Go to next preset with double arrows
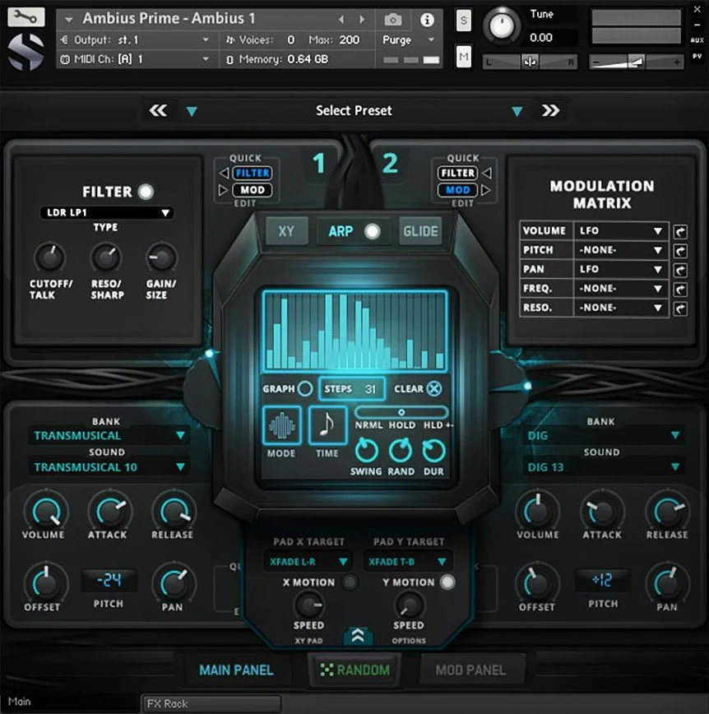 pyautogui.click(x=550, y=111)
